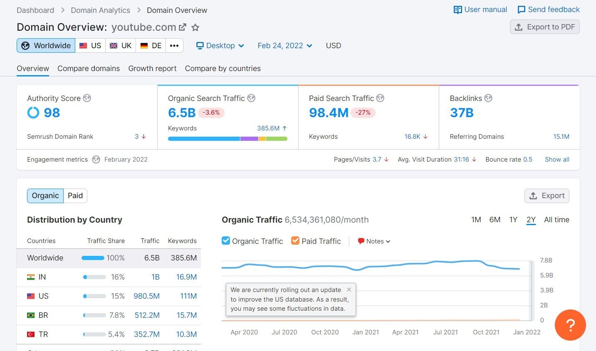The height and width of the screenshot is (351, 596).
Task: Expand the Desktop device dropdown
Action: [220, 46]
